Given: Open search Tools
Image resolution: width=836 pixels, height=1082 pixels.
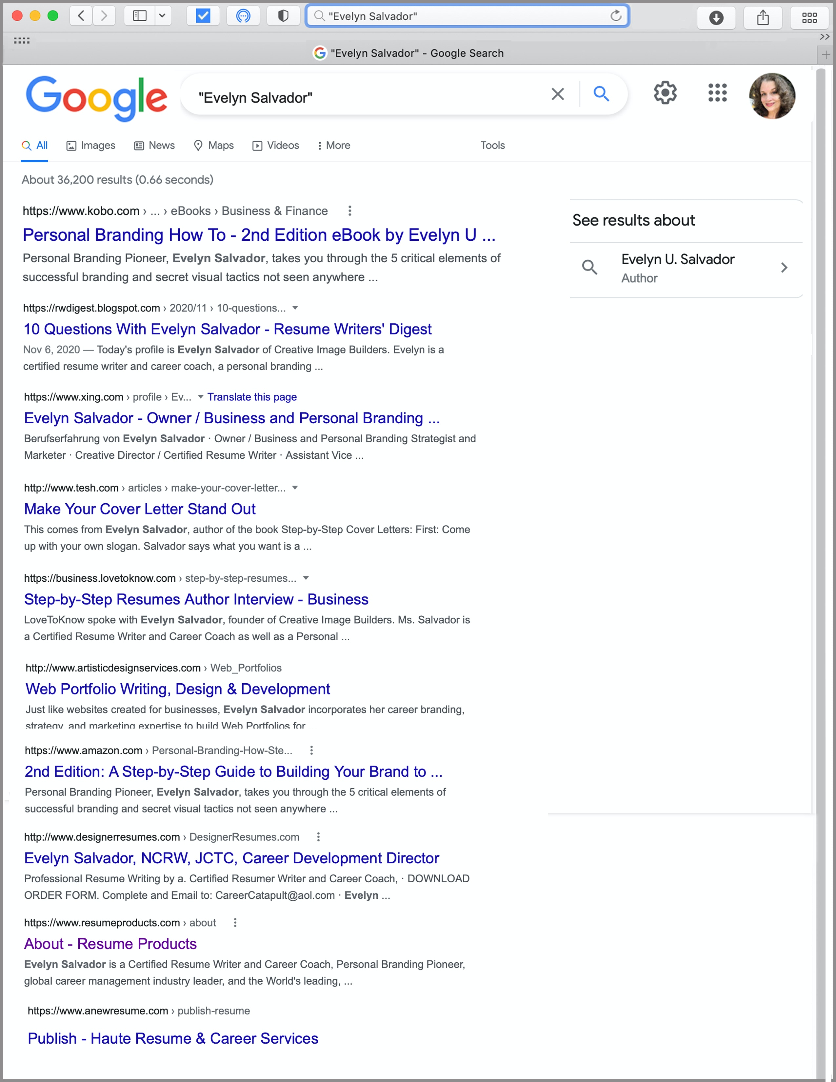Looking at the screenshot, I should tap(493, 146).
